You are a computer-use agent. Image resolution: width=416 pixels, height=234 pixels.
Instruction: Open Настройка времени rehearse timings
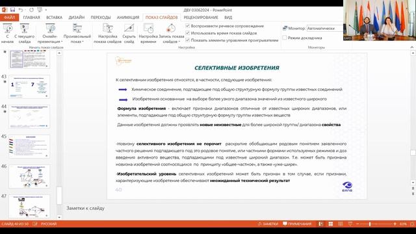[x=148, y=33]
